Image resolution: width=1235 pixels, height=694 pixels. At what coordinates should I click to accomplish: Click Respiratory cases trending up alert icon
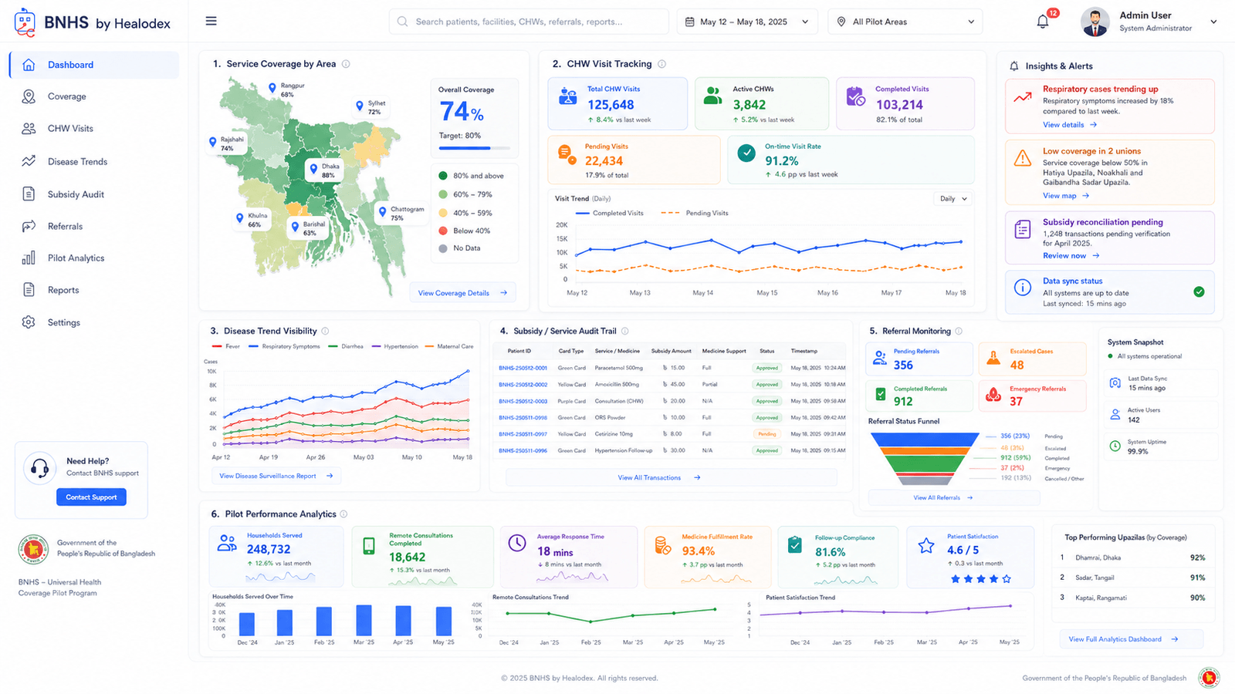1023,97
